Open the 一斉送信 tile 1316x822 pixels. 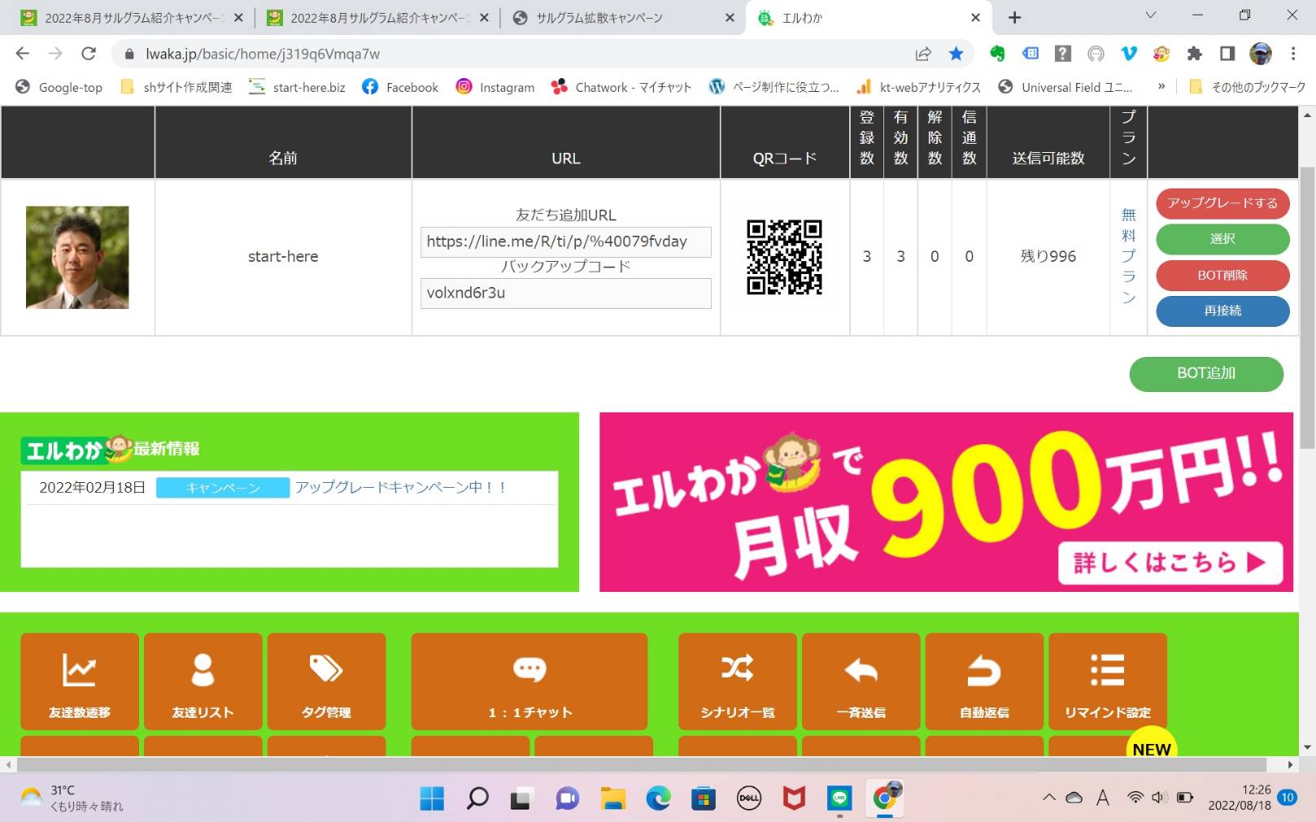tap(861, 681)
